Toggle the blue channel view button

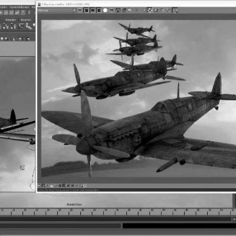pyautogui.click(x=99, y=10)
